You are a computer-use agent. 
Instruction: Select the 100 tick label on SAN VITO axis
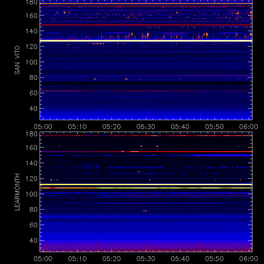click(31, 62)
